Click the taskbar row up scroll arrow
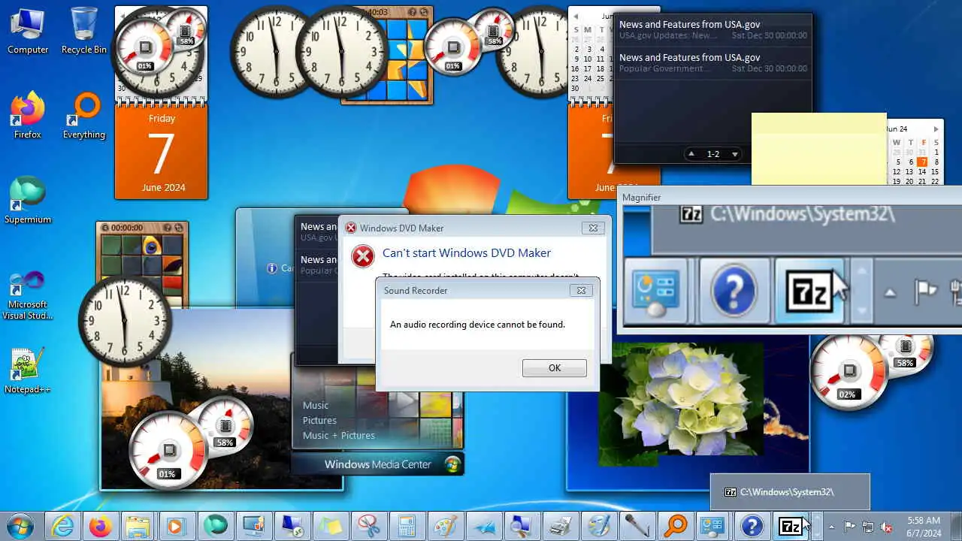Screen dimensions: 962x541 tap(817, 519)
